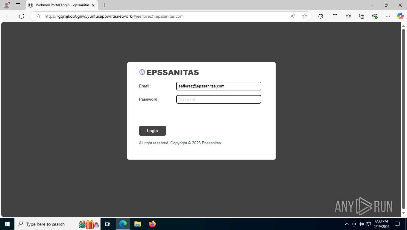Click the 'Password:' label
Image resolution: width=407 pixels, height=230 pixels.
149,99
